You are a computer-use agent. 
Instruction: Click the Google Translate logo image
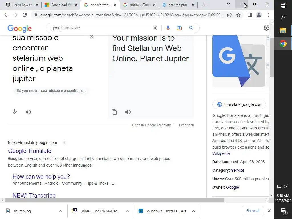click(x=239, y=61)
